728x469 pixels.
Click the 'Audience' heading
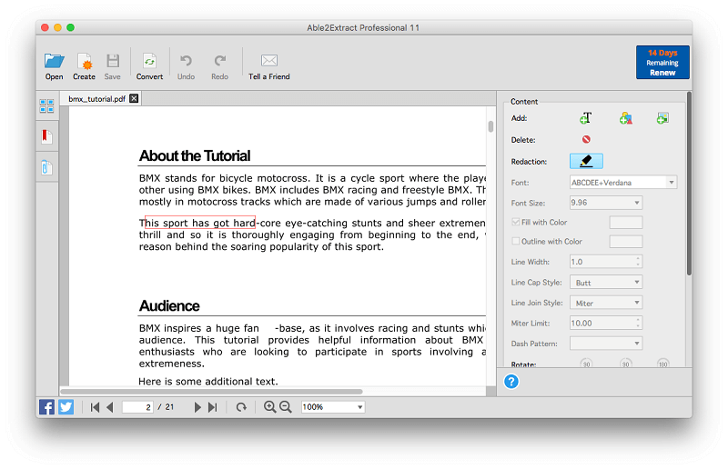[x=169, y=306]
